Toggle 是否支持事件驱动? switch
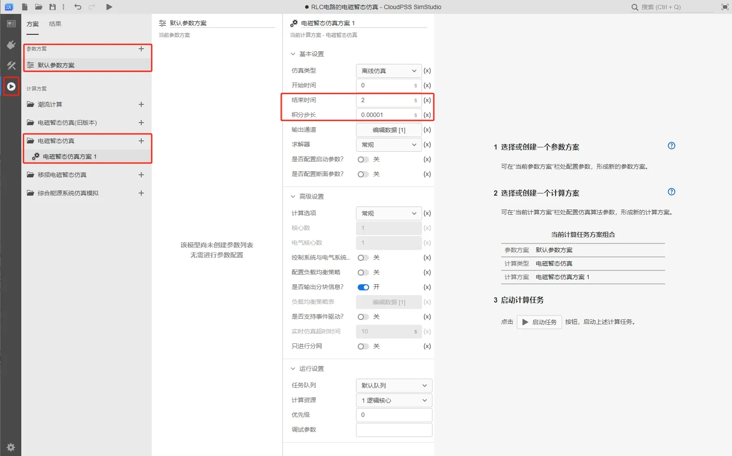Screen dimensions: 732x456 (363, 317)
